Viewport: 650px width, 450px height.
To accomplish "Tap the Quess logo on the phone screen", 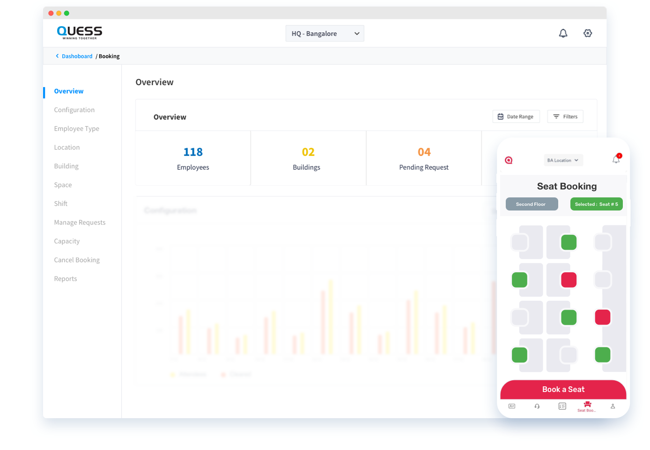I will click(x=509, y=160).
